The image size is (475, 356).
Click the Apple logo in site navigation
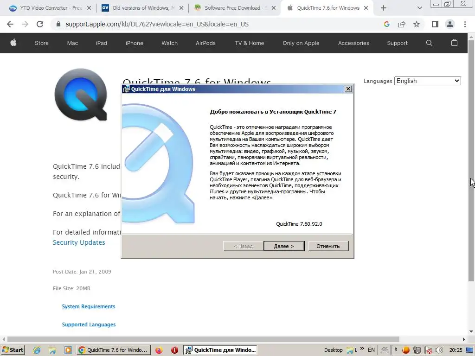(x=13, y=43)
